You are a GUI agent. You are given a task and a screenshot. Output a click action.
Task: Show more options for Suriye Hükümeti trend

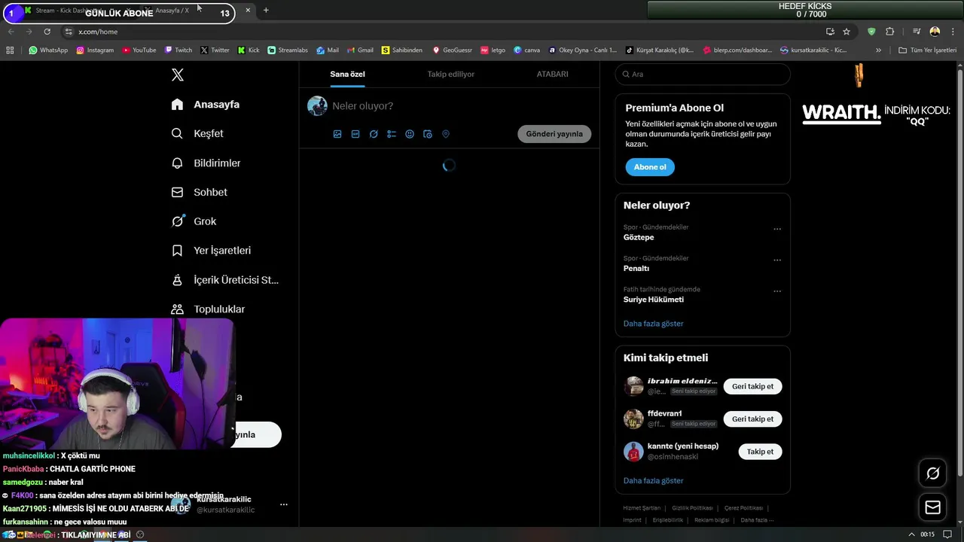tap(777, 291)
